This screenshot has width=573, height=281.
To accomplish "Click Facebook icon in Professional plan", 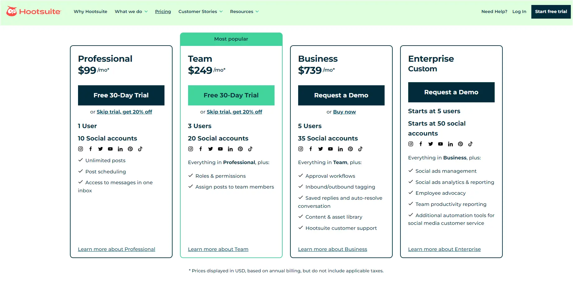I will tap(90, 149).
